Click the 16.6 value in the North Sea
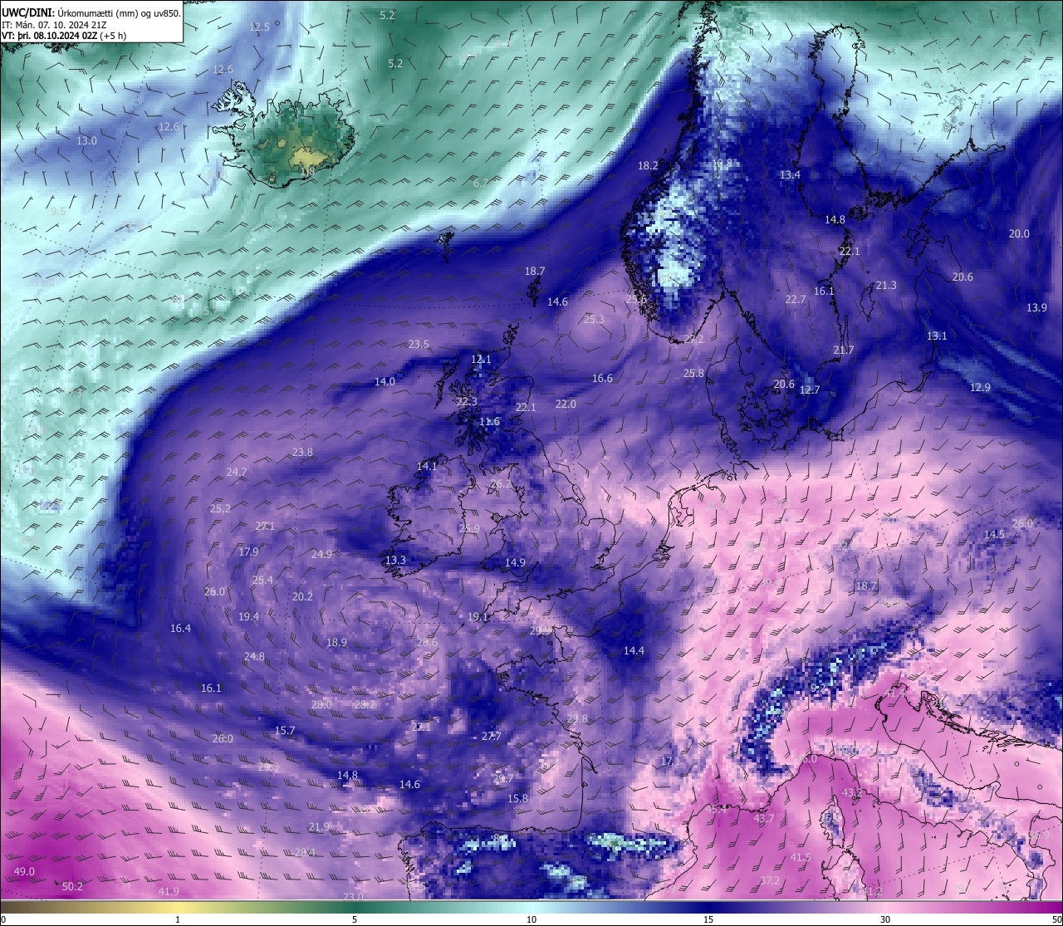 pos(602,378)
